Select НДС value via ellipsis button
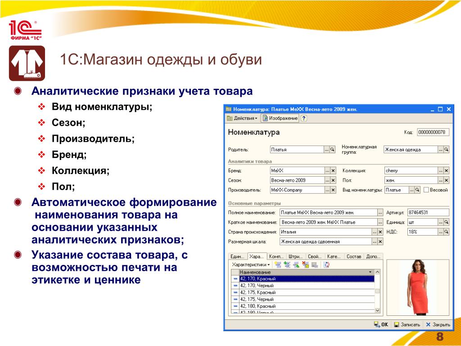The image size is (461, 346). pos(441,232)
